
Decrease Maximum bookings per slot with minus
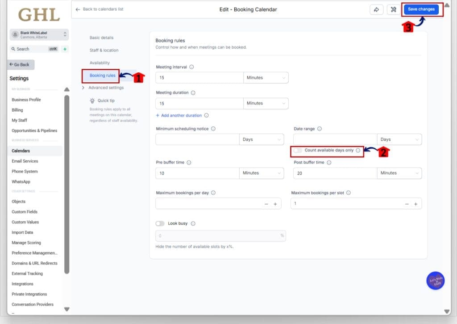tap(407, 204)
